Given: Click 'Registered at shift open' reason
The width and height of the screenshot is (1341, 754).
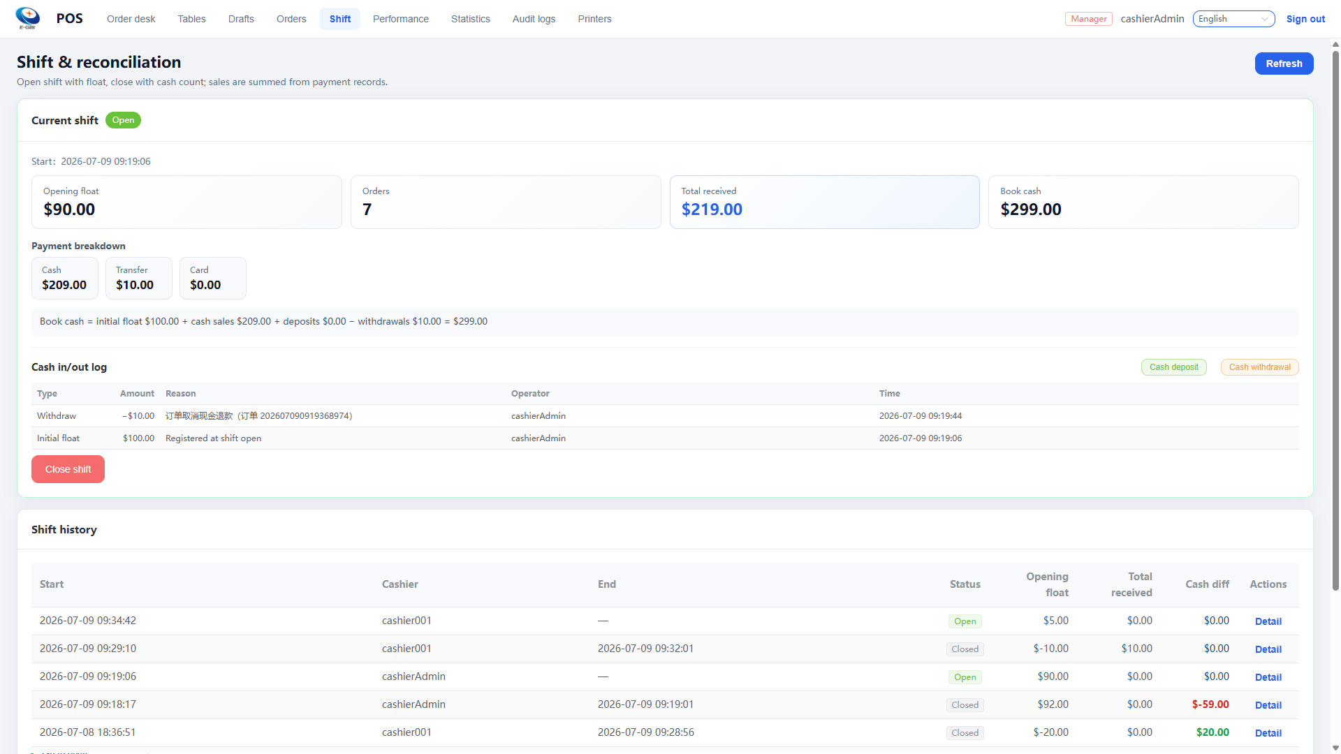Looking at the screenshot, I should 213,438.
